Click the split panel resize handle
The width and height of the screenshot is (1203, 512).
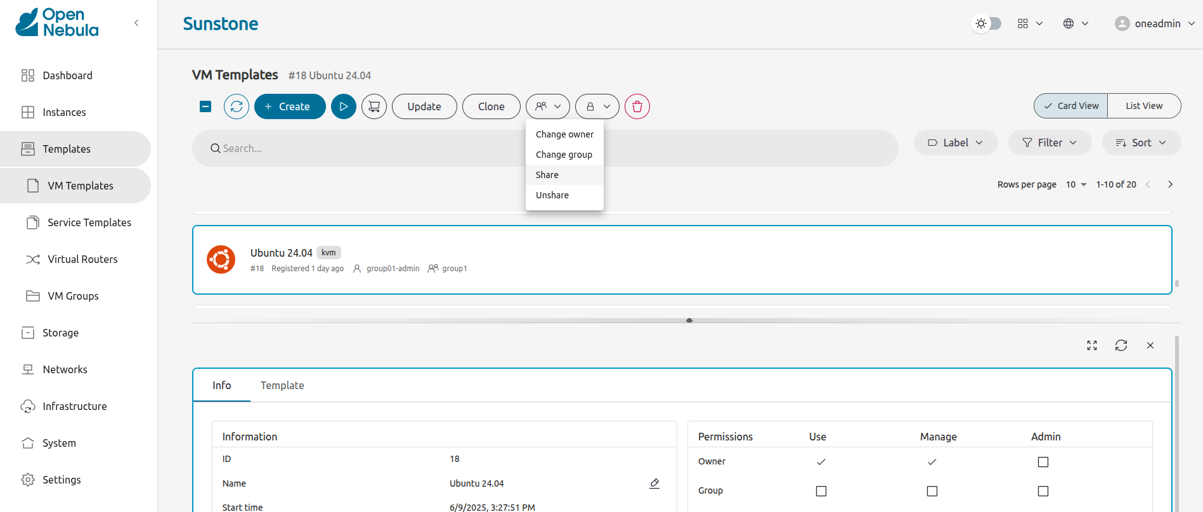pos(689,321)
